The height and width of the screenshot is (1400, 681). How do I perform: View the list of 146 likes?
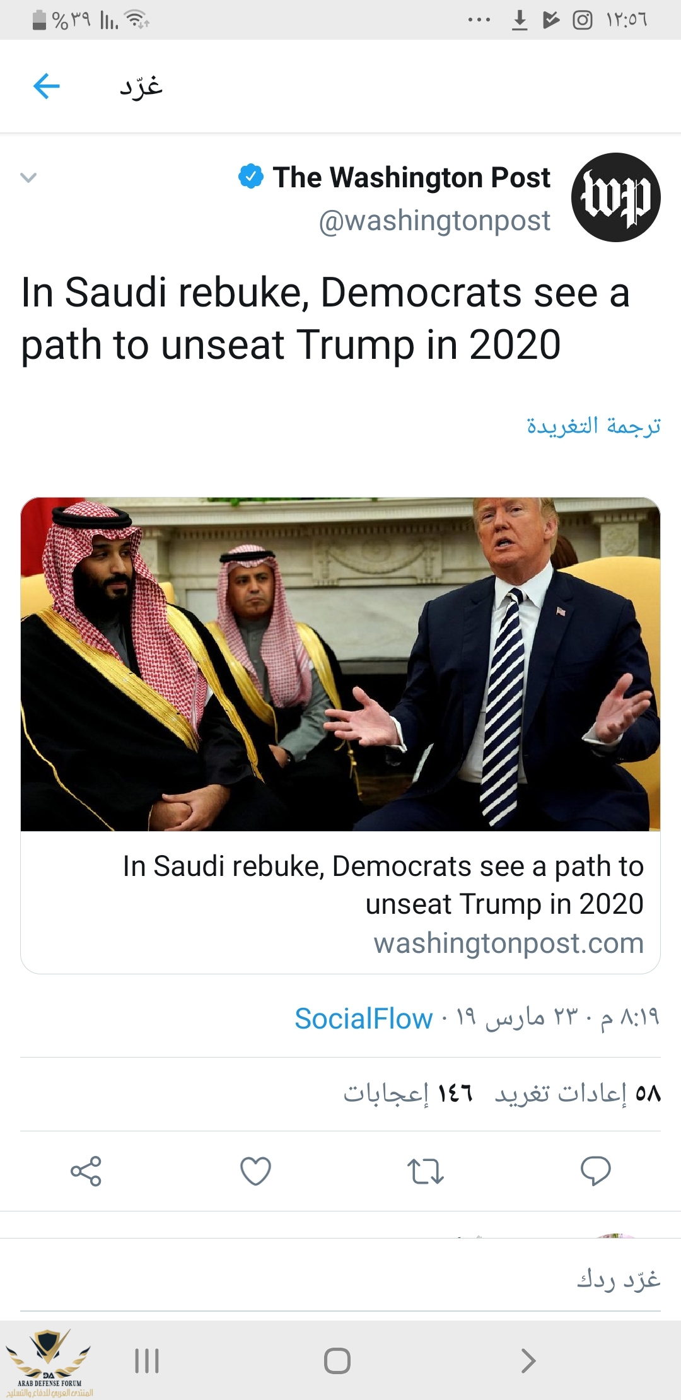[407, 1093]
